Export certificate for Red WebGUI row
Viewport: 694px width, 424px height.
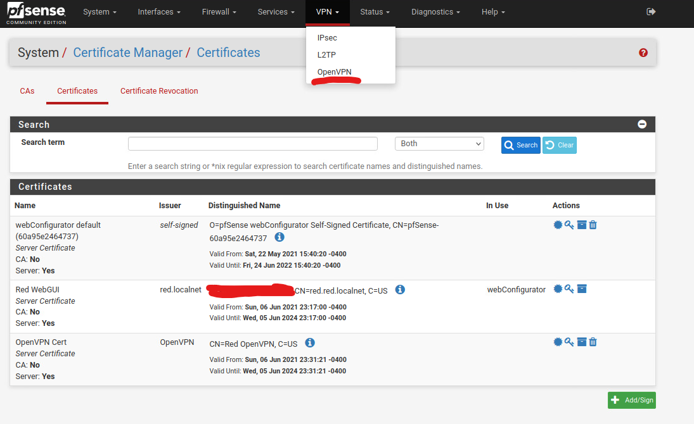click(x=558, y=289)
